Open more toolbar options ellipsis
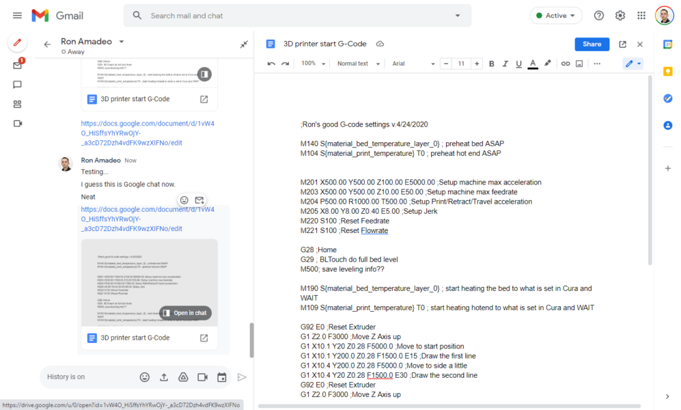 coord(597,64)
